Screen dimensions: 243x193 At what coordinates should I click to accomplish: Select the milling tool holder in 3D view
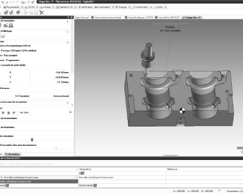click(148, 56)
